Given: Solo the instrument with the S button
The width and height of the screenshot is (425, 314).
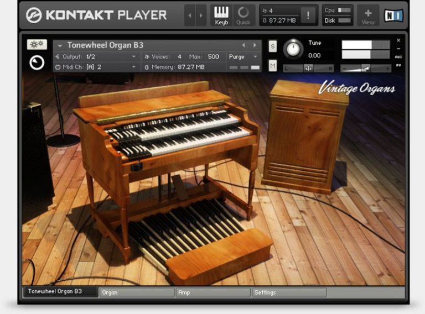Looking at the screenshot, I should click(x=273, y=46).
